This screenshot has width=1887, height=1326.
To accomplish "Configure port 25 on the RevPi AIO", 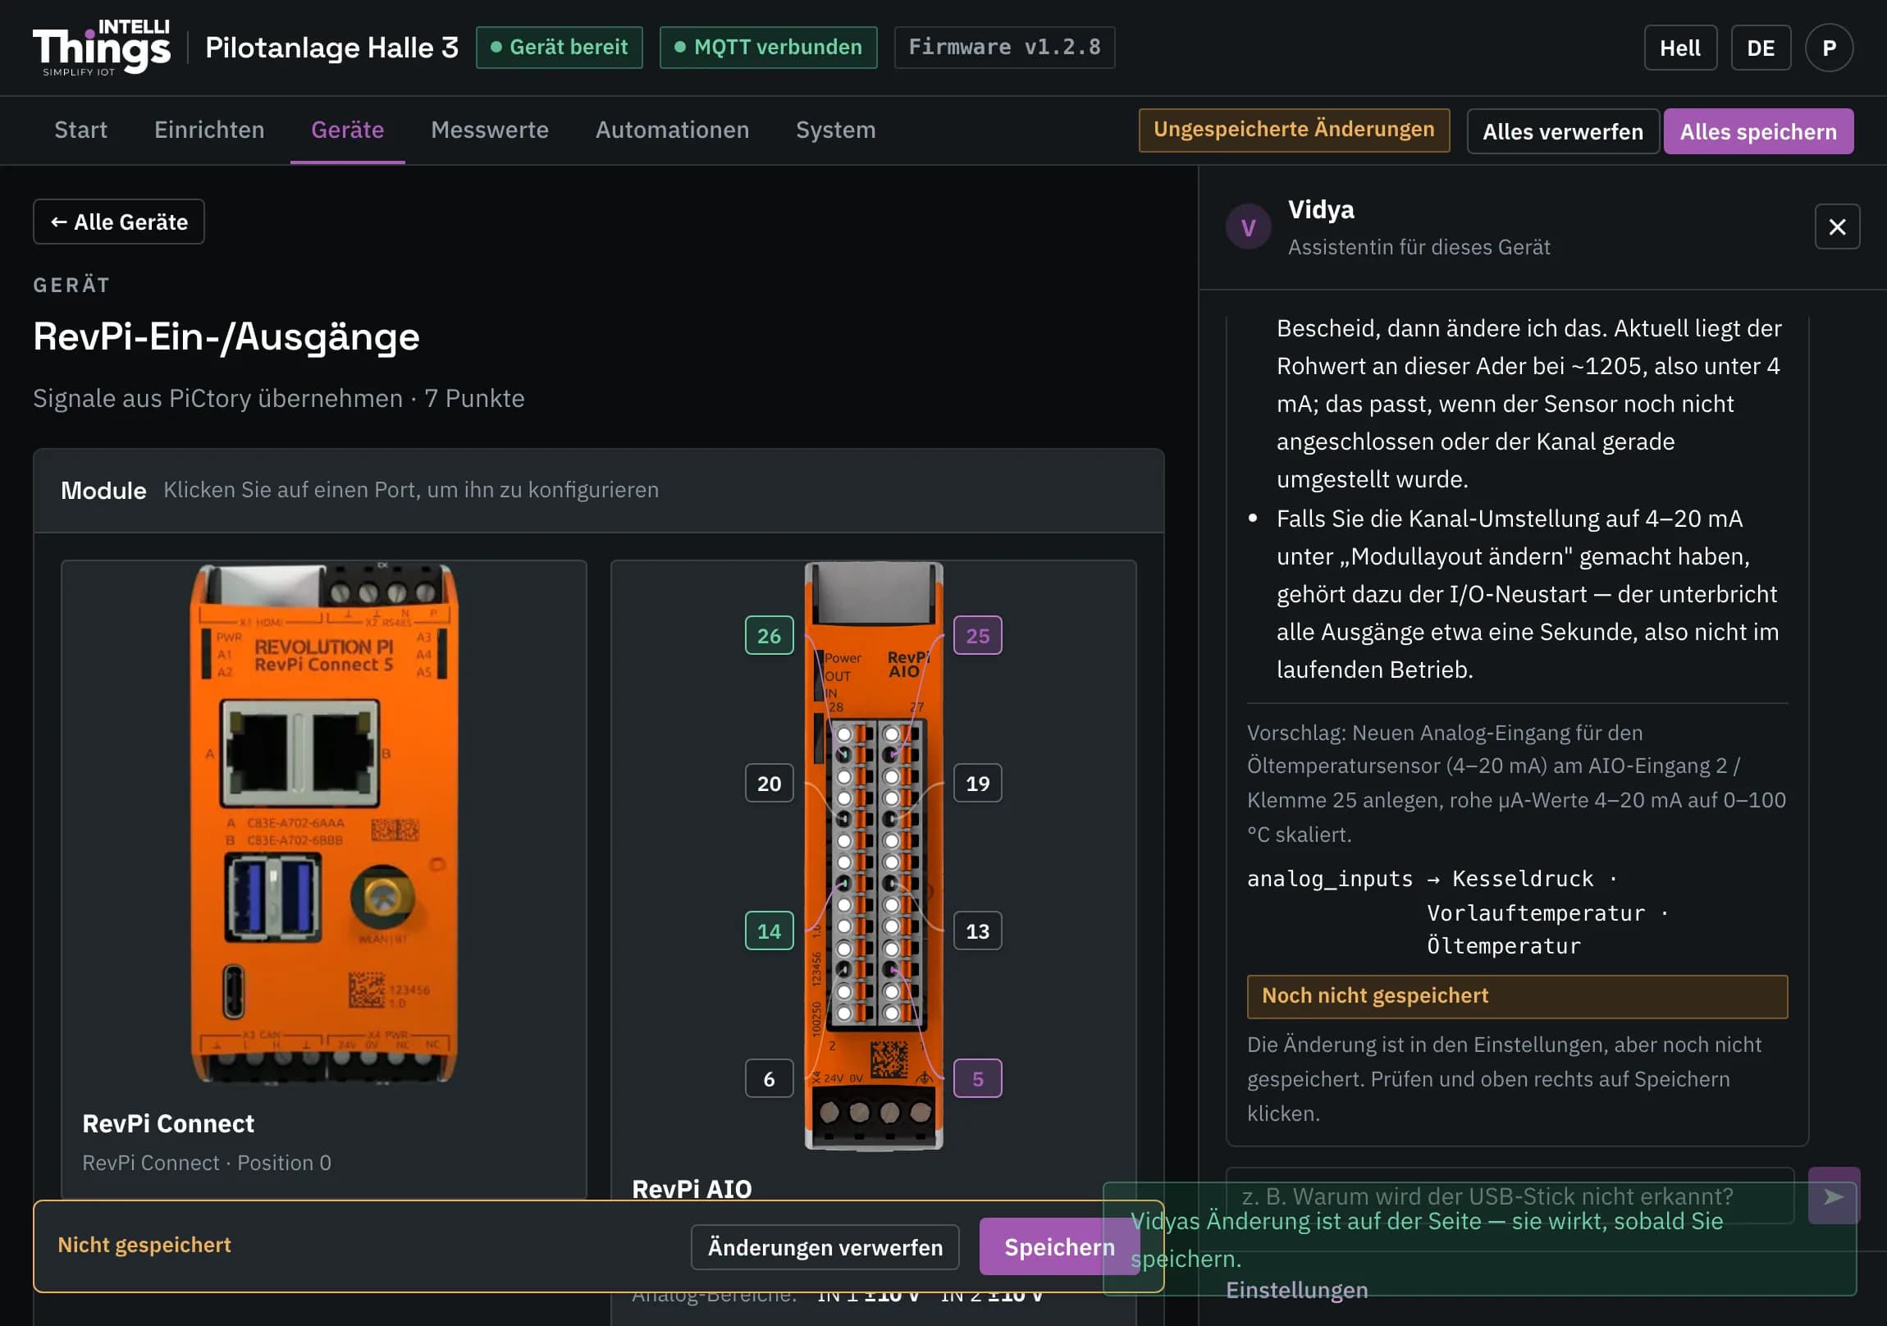I will [x=977, y=635].
